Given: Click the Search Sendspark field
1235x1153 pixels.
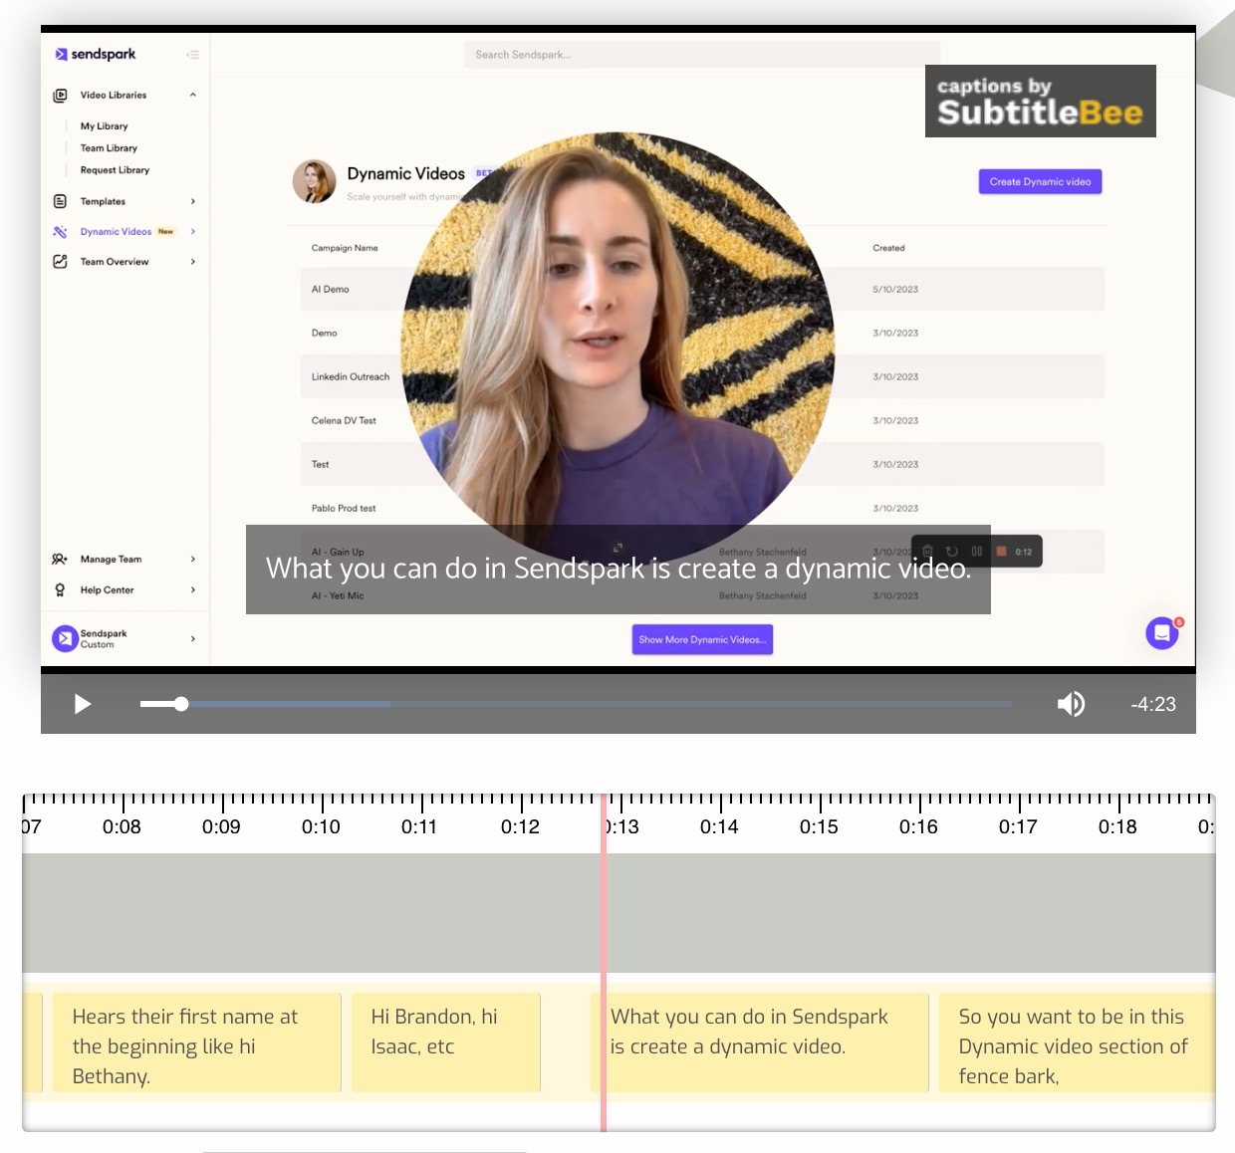Looking at the screenshot, I should tap(702, 55).
